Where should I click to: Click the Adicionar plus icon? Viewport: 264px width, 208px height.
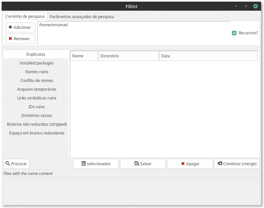10,27
